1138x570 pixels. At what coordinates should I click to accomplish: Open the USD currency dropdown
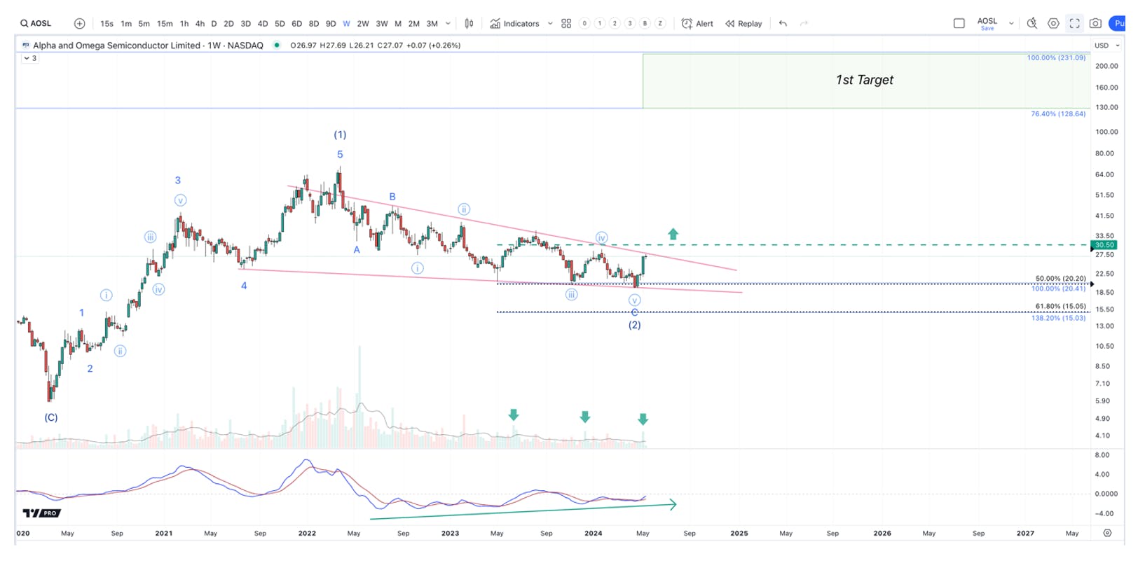[1107, 46]
